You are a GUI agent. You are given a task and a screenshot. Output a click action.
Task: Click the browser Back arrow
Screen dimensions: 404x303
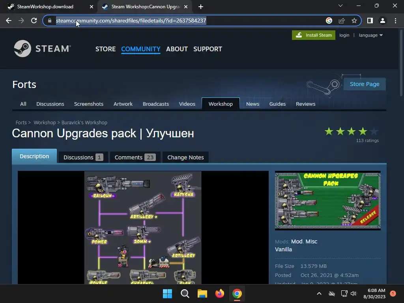click(9, 21)
